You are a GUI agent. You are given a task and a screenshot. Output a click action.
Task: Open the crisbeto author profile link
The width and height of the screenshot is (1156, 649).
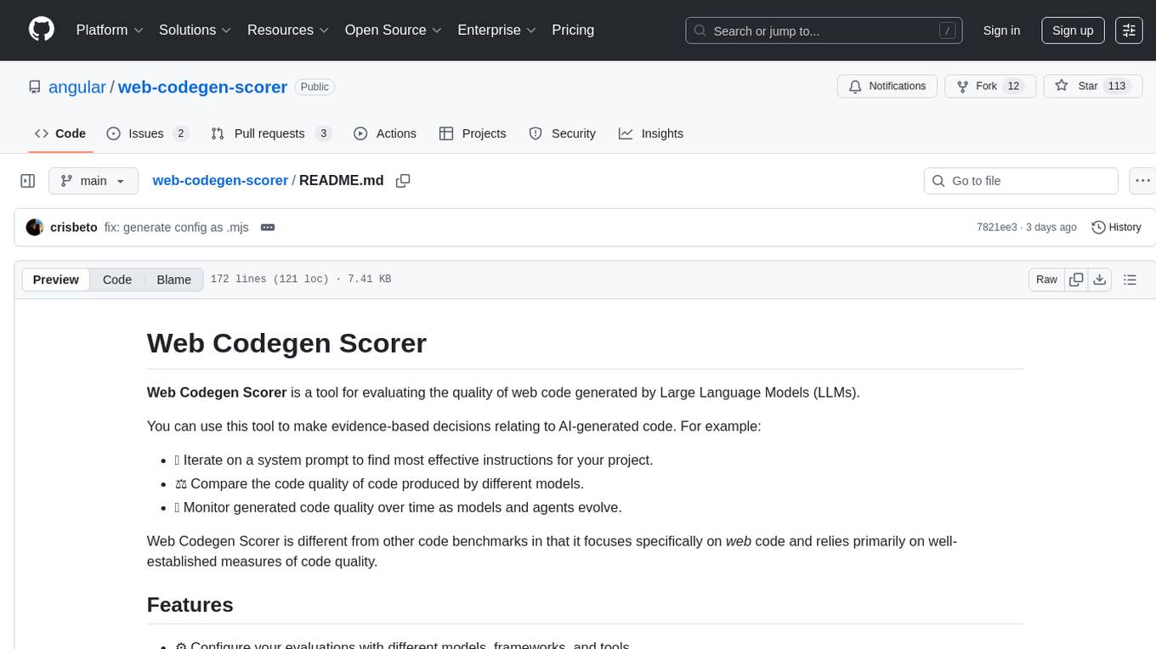(x=74, y=228)
